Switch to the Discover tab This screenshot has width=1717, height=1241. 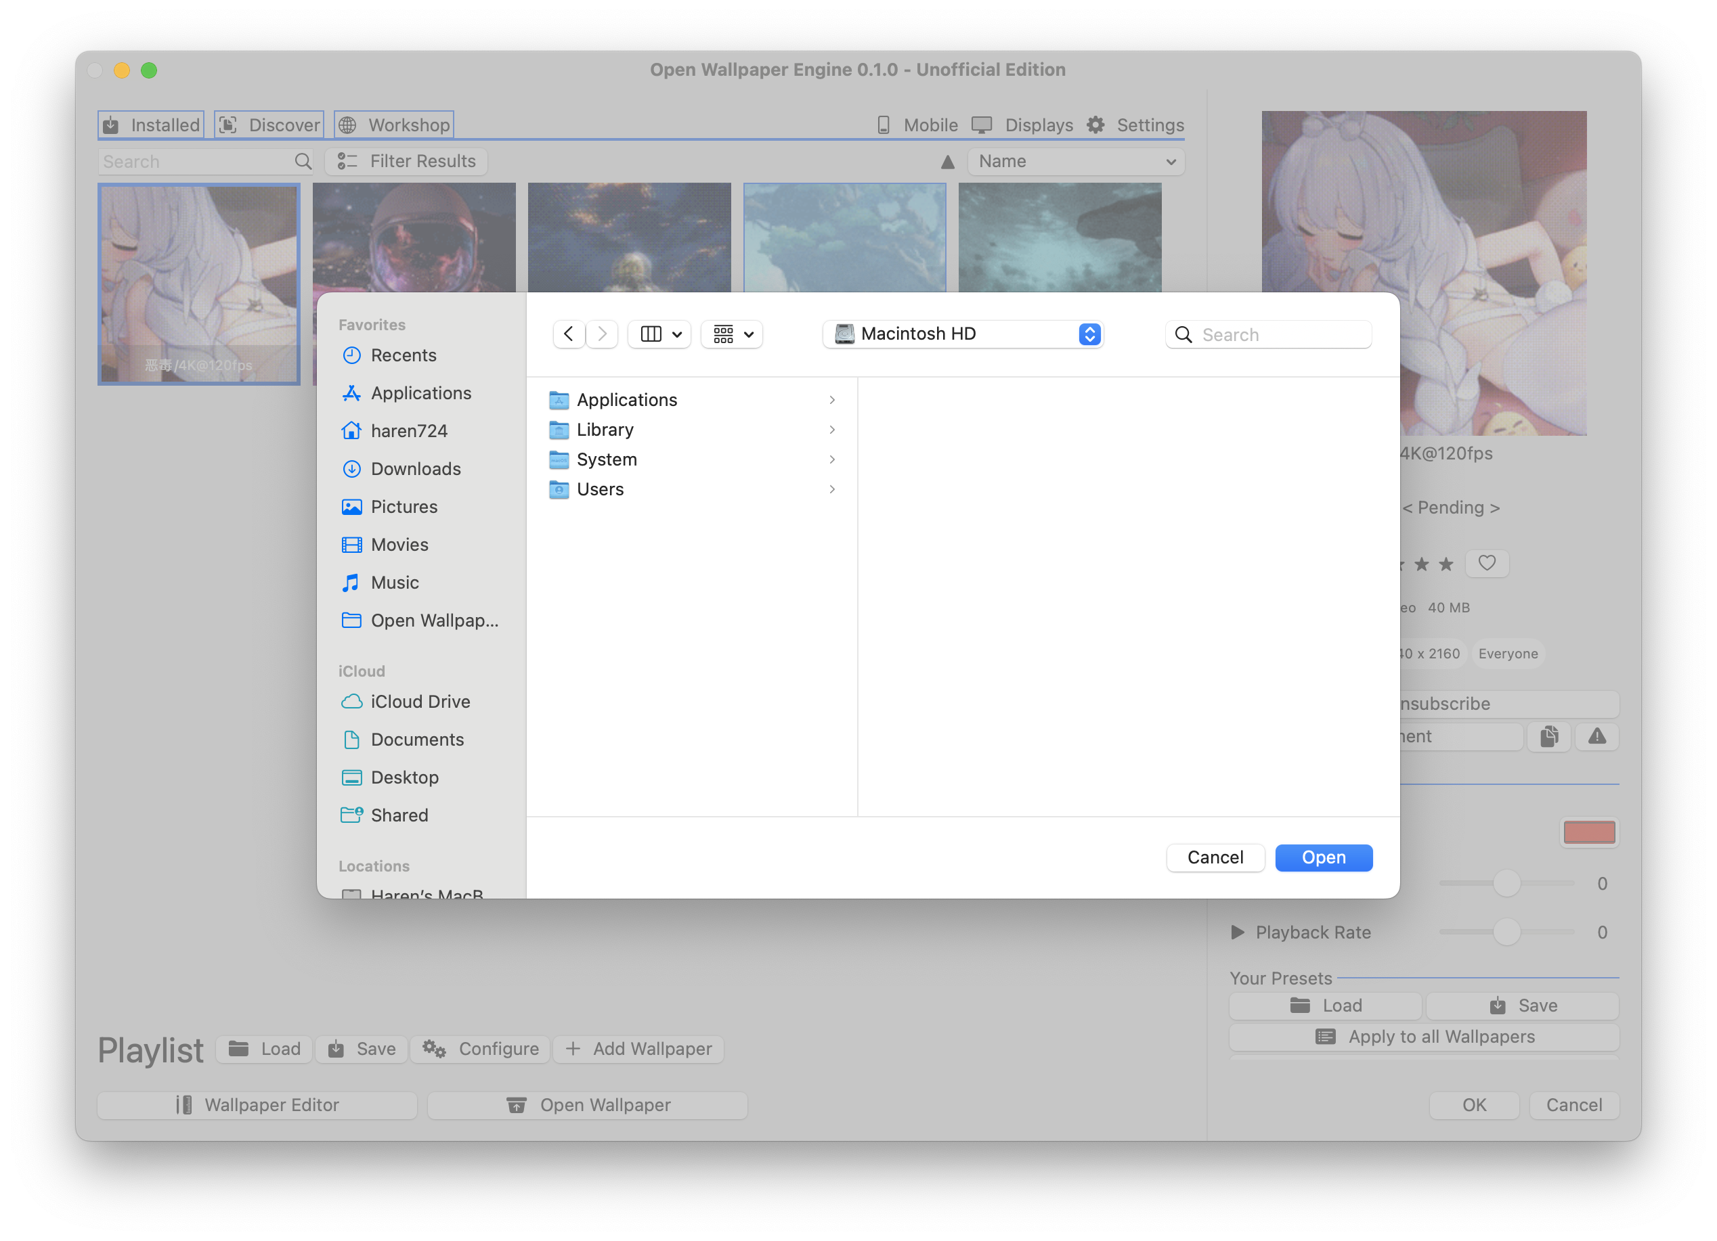pos(269,125)
